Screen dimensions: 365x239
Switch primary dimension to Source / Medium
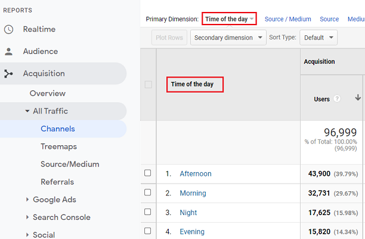pos(287,19)
